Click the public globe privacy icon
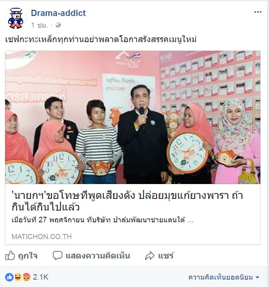Screen dimensions: 269x287 [x=58, y=25]
